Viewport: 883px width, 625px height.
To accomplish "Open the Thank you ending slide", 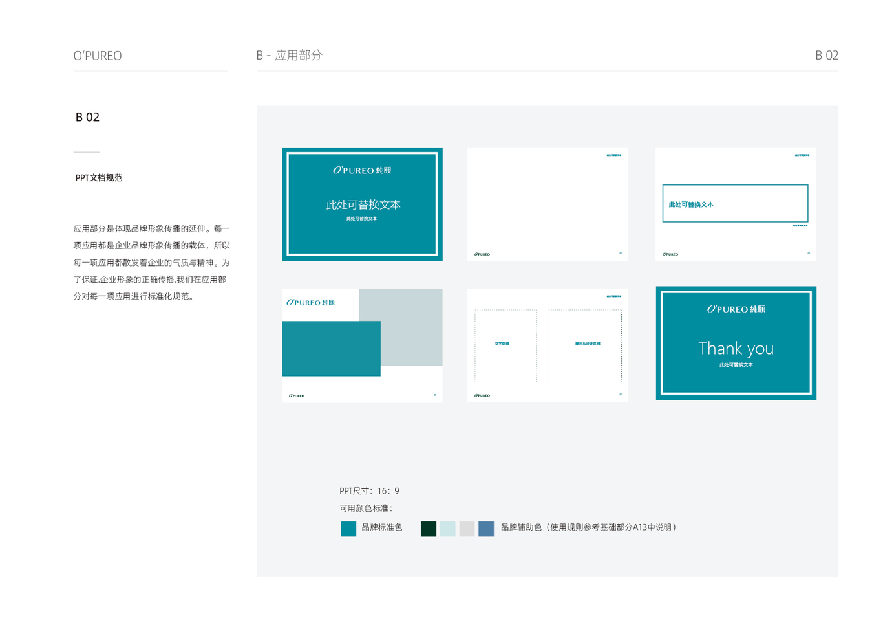I will [736, 343].
